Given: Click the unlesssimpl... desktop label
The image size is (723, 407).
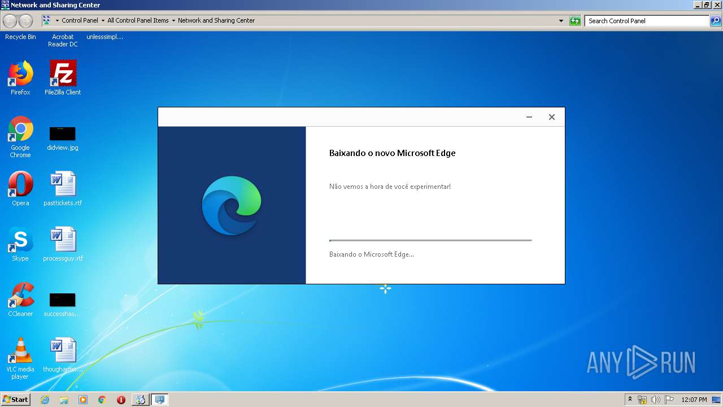Looking at the screenshot, I should [104, 37].
